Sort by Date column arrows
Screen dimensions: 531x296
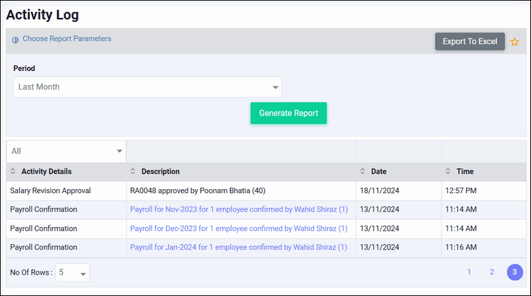point(362,171)
